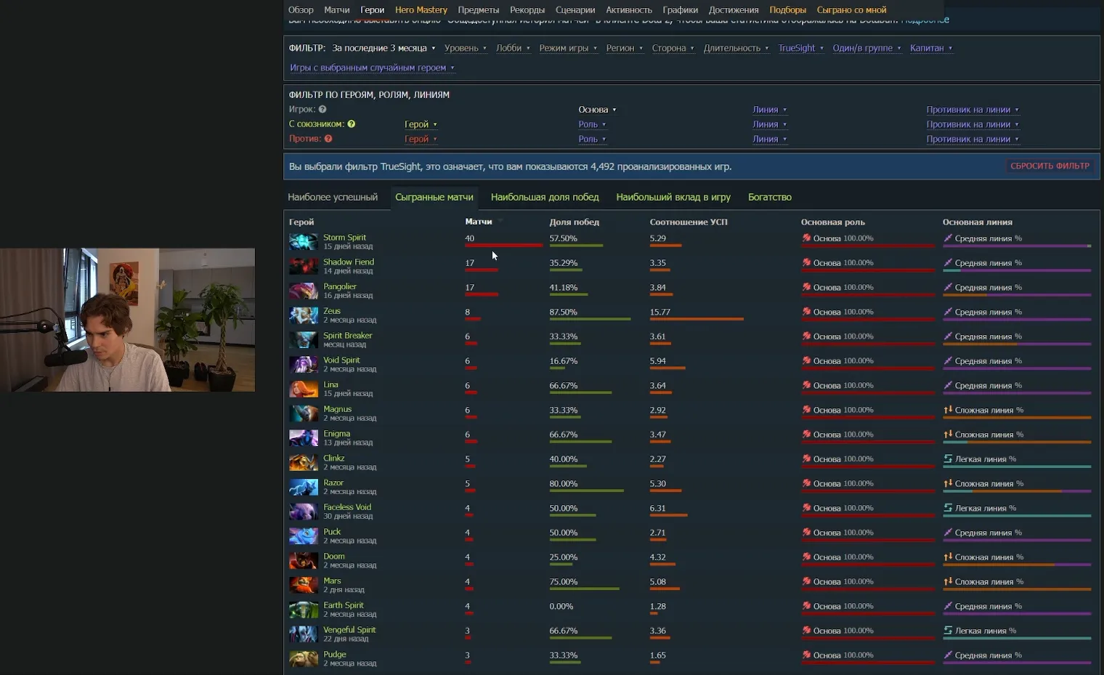Open Shadow Fiend hero portrait
1104x675 pixels.
304,266
